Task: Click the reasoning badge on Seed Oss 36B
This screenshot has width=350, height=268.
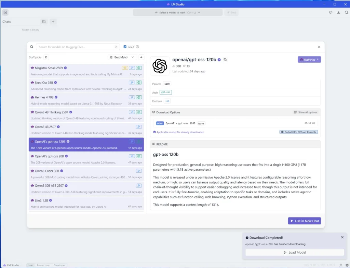Action: point(139,83)
